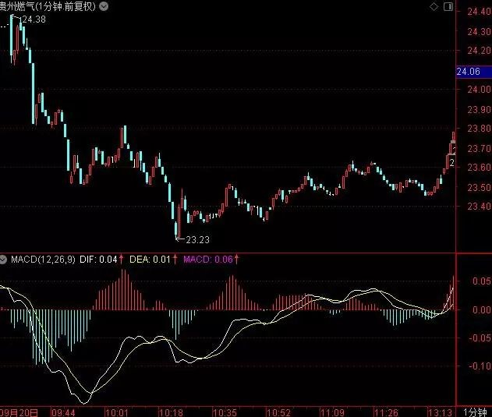Click the 09月20日 date label
Viewport: 492px width, 417px height.
click(x=19, y=412)
